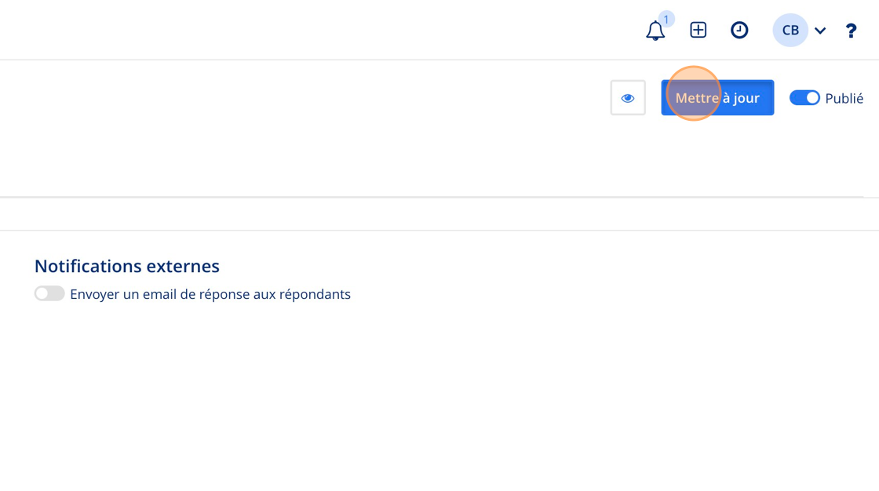Screen dimensions: 879x491
Task: Click the notification count badge showing 1
Action: point(666,19)
